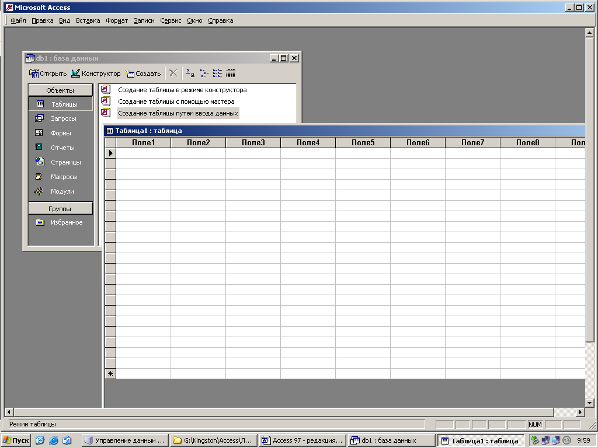Click the Открыть button in db1 window

click(48, 73)
